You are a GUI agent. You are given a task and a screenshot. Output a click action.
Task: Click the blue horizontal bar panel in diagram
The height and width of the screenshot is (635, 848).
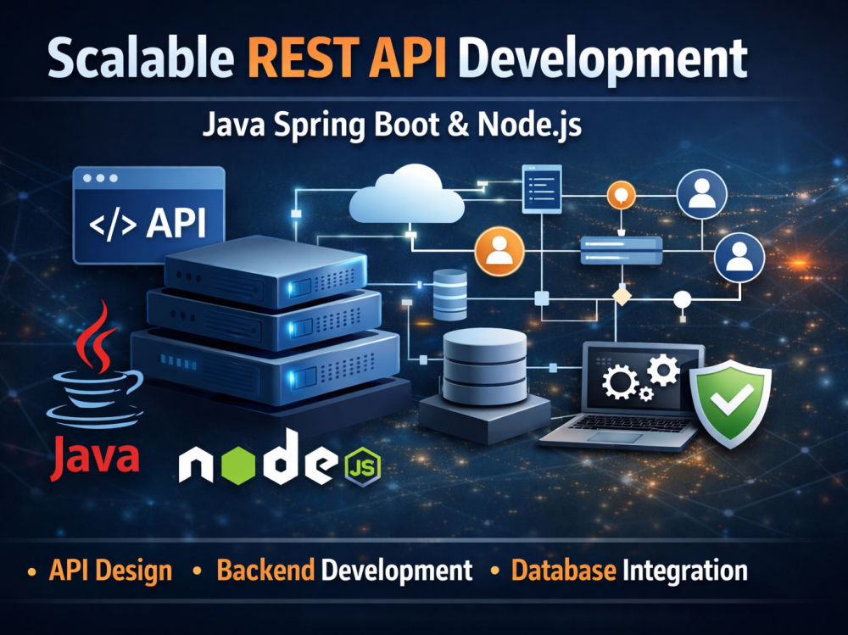[x=622, y=250]
